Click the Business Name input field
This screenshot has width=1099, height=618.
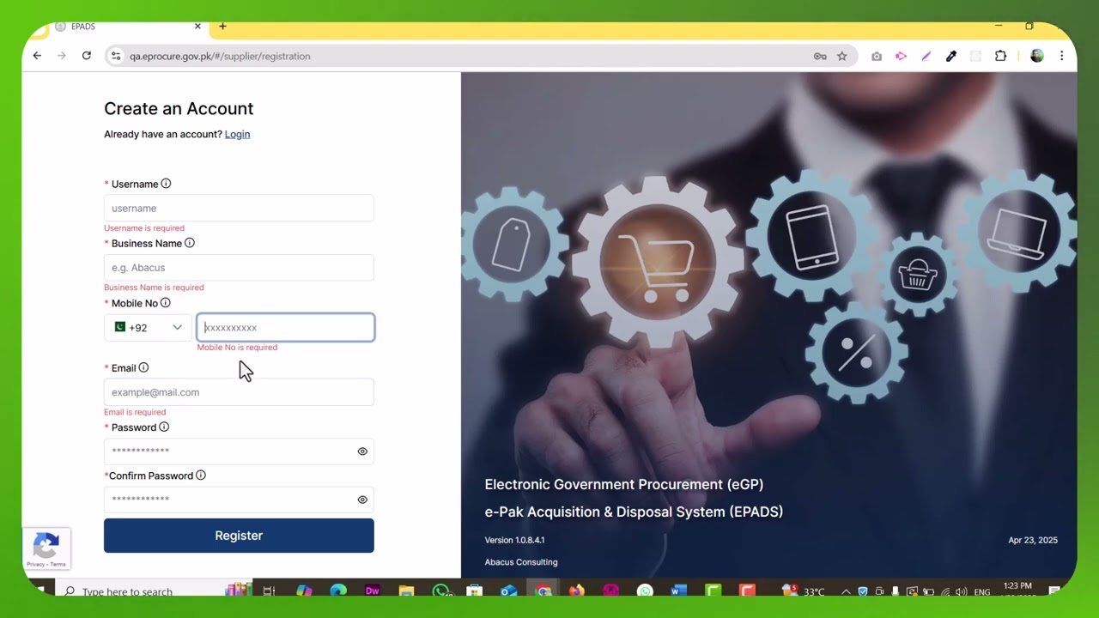pyautogui.click(x=239, y=267)
